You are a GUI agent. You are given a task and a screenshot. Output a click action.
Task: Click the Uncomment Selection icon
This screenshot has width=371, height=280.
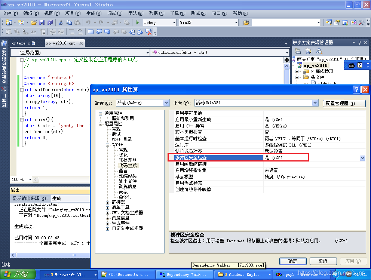tap(80, 32)
